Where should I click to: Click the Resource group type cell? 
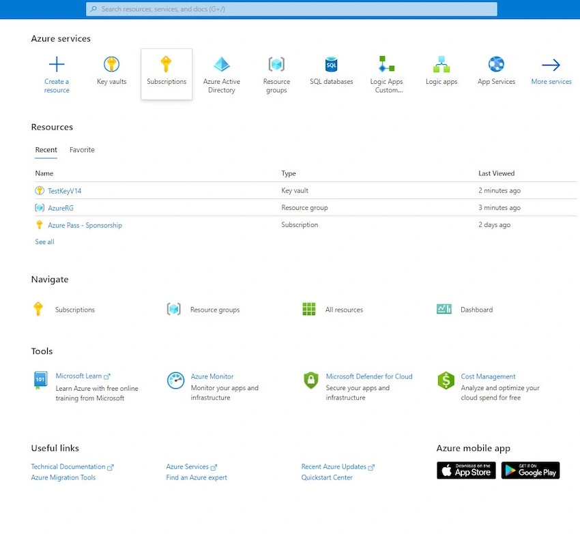(304, 207)
